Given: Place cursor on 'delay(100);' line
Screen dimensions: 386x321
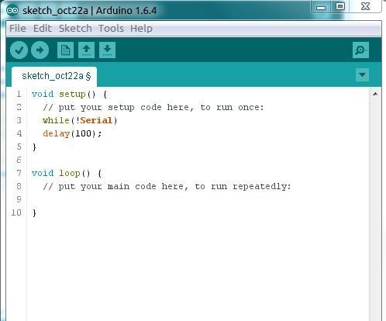Looking at the screenshot, I should (72, 133).
